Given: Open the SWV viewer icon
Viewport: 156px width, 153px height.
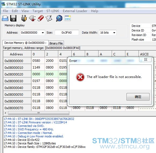Looking at the screenshot, I should [x=68, y=18].
